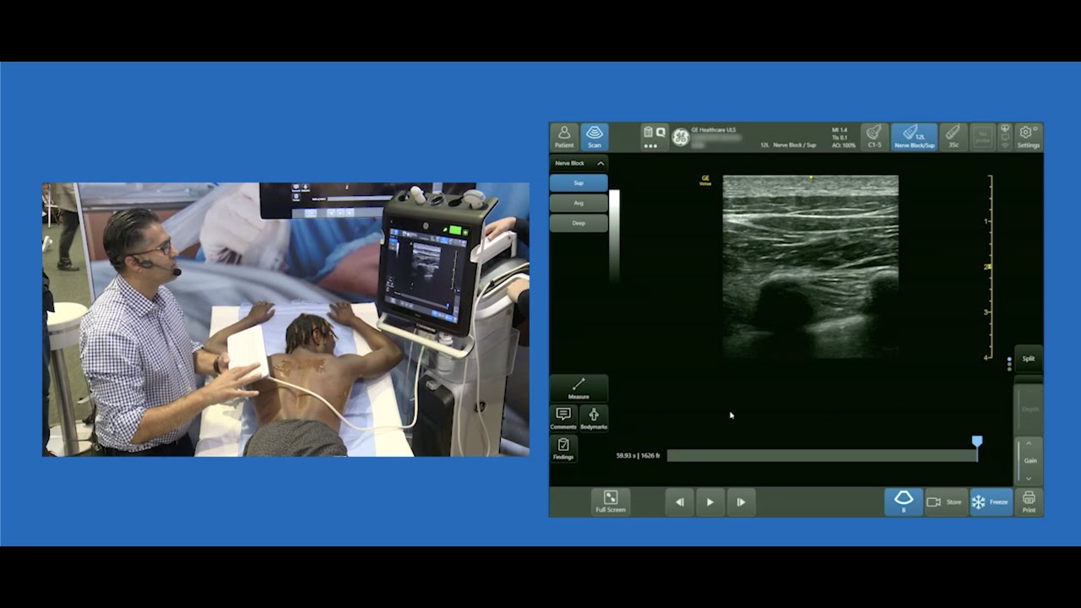The height and width of the screenshot is (608, 1081).
Task: Enter Full Screen view
Action: [x=611, y=502]
